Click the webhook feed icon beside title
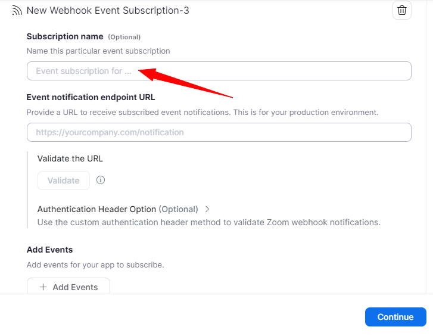 pos(17,11)
